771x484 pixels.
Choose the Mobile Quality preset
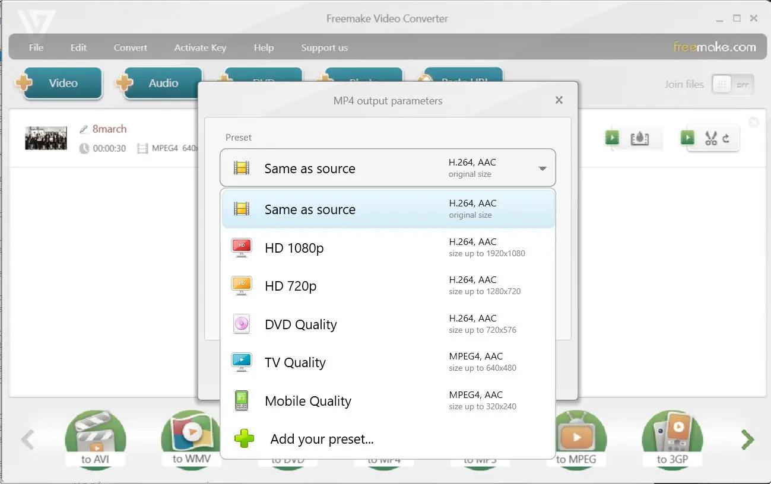388,401
